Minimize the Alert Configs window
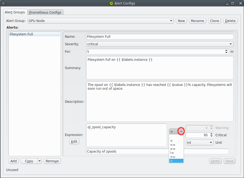The height and width of the screenshot is (178, 244). point(227,3)
